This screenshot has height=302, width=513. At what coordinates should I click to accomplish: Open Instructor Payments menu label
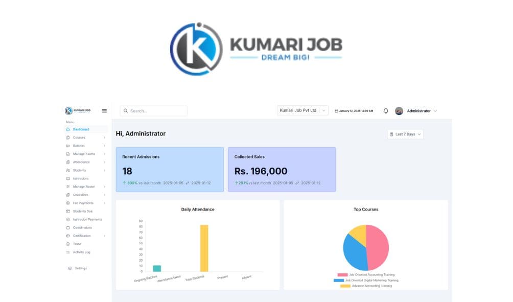coord(87,220)
